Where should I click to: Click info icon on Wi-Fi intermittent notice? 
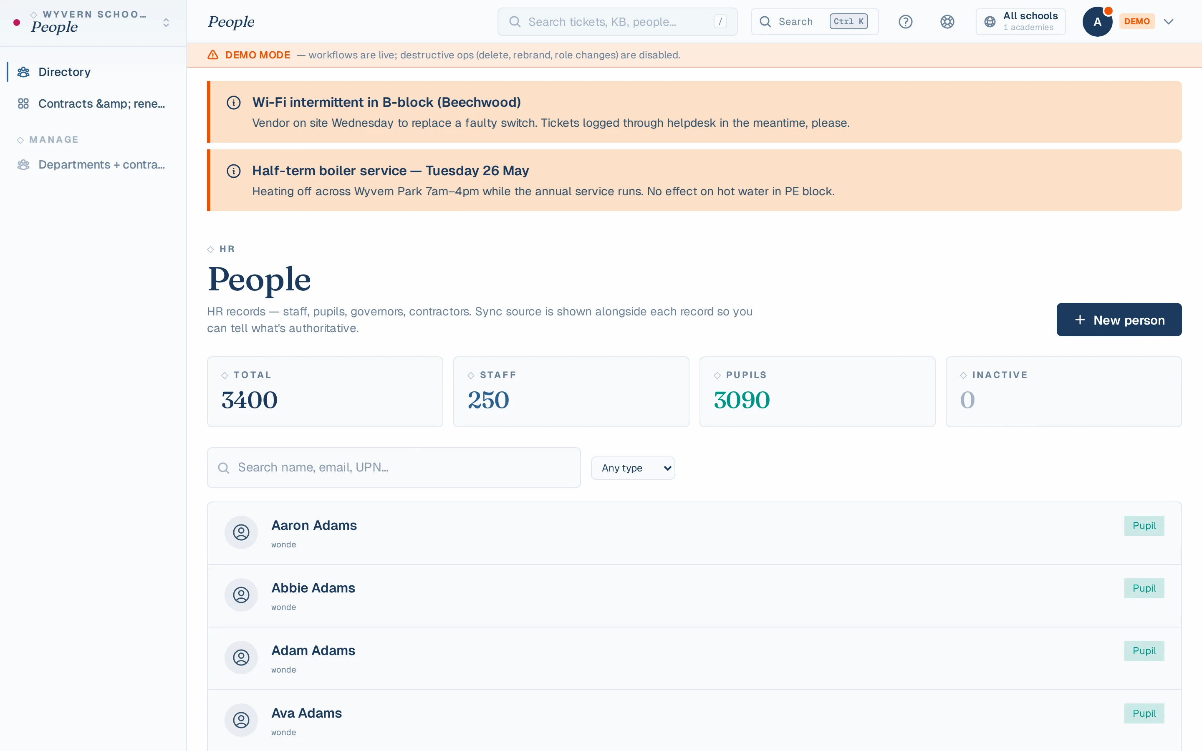234,102
